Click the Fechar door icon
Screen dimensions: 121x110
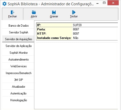[x=13, y=12]
